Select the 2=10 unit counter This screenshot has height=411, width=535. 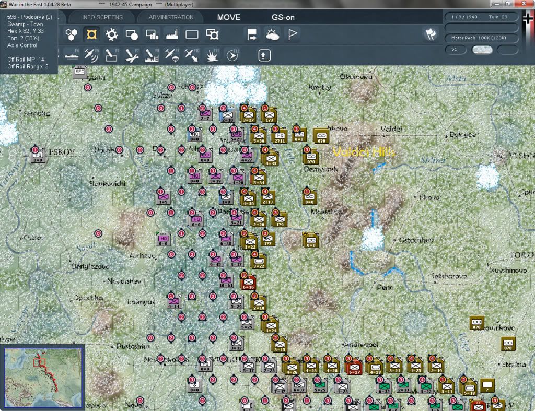[x=228, y=115]
